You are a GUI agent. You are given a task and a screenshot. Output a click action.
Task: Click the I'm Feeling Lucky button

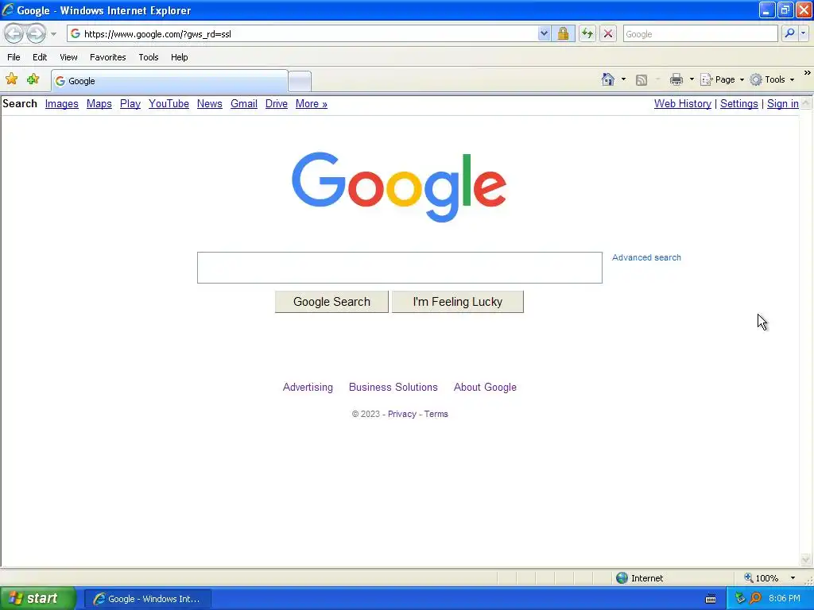point(457,302)
